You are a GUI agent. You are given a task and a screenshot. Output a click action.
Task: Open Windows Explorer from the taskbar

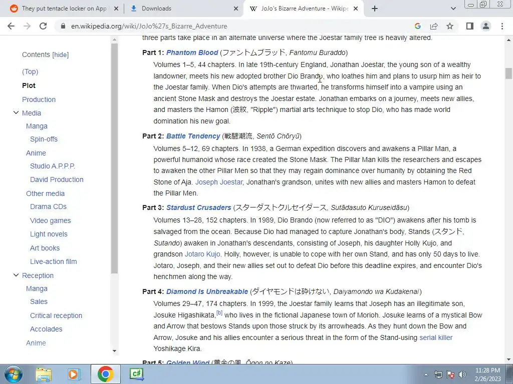tap(44, 374)
